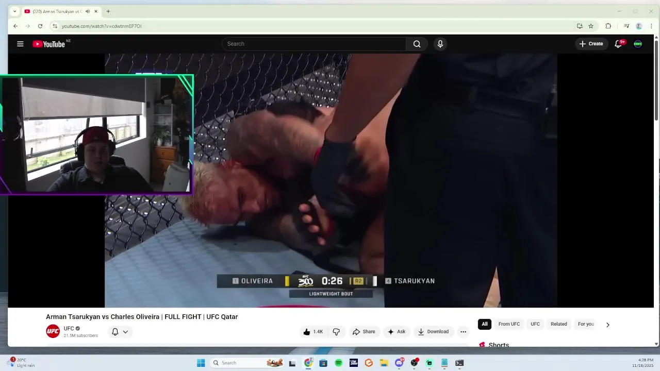The width and height of the screenshot is (660, 371).
Task: Open File Explorer from taskbar
Action: pos(384,363)
